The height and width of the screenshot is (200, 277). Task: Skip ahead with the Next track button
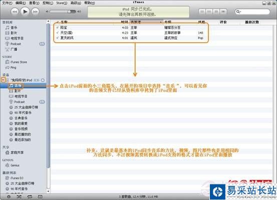tap(35, 12)
